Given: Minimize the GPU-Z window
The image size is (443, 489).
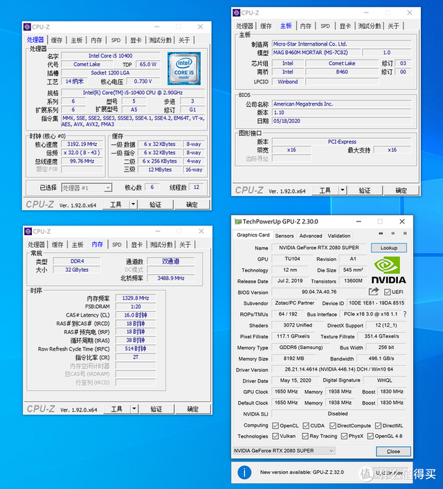Looking at the screenshot, I should pos(359,222).
